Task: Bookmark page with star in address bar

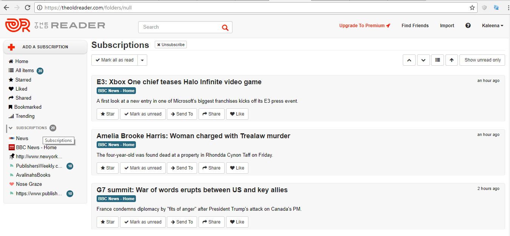Action: pos(472,8)
